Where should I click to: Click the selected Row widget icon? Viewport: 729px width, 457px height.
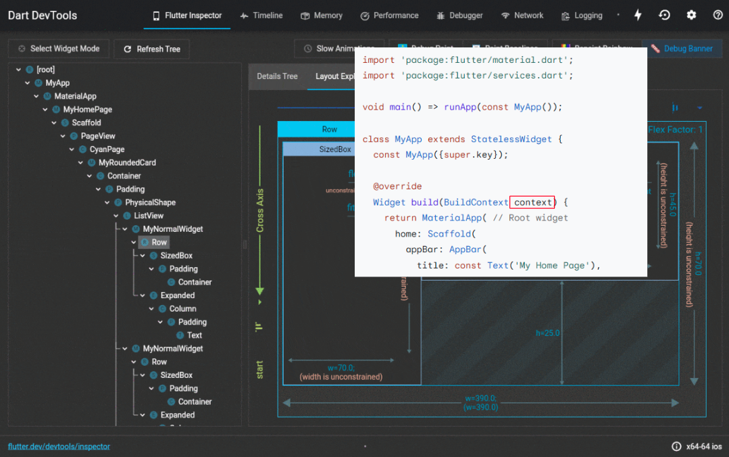(145, 243)
